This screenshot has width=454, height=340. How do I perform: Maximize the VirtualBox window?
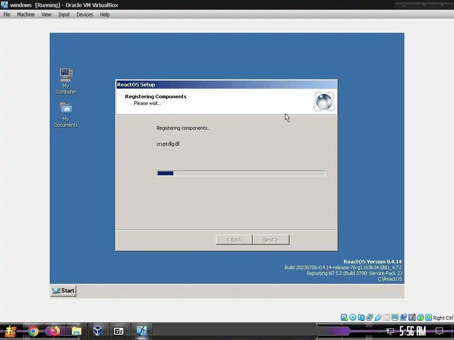[424, 5]
